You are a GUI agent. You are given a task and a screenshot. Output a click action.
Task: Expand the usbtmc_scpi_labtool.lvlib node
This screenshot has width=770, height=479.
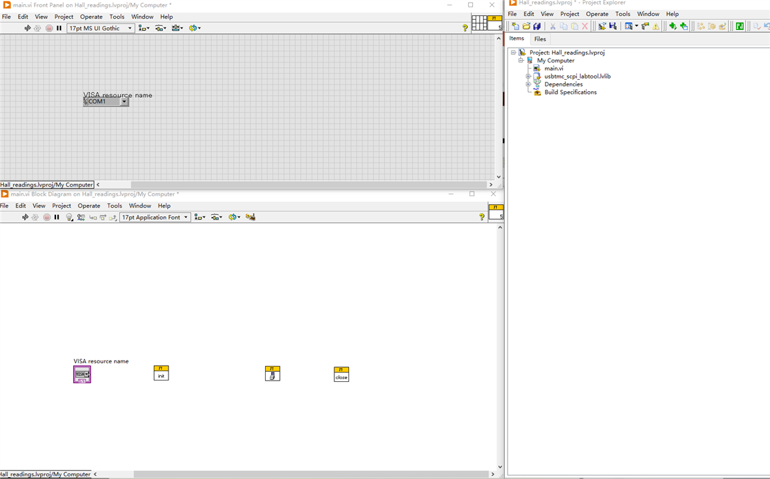pyautogui.click(x=528, y=77)
